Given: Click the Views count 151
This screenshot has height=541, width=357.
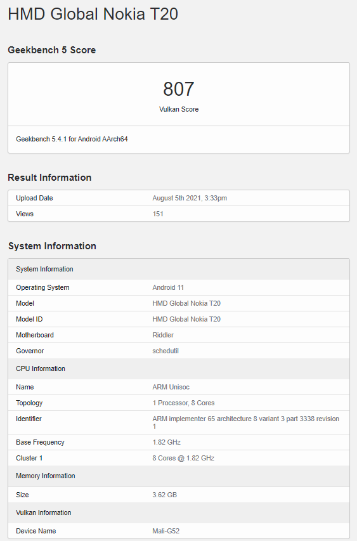Looking at the screenshot, I should 158,214.
